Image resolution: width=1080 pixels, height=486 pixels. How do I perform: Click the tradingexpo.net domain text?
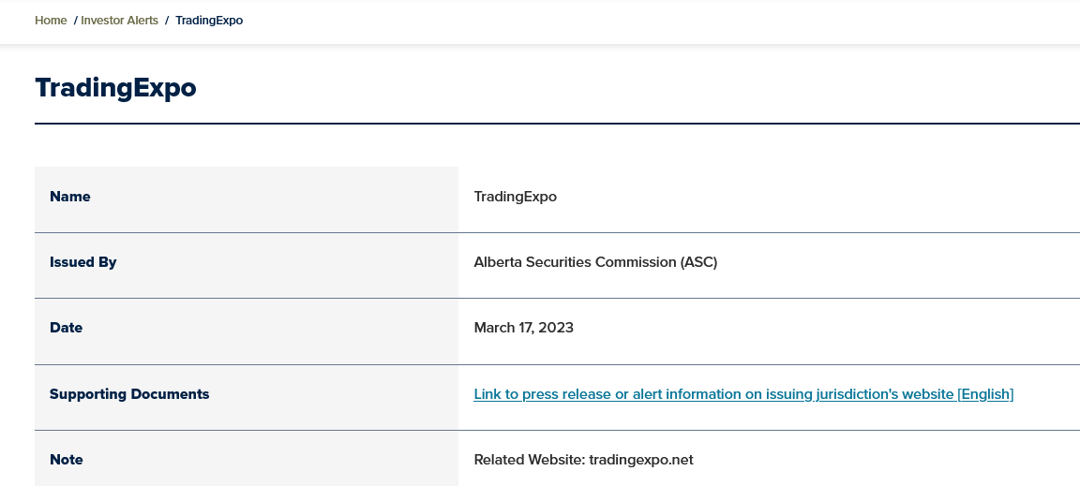641,460
